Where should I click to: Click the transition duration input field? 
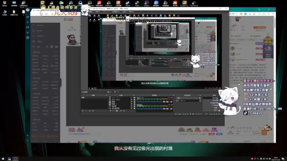point(189,101)
